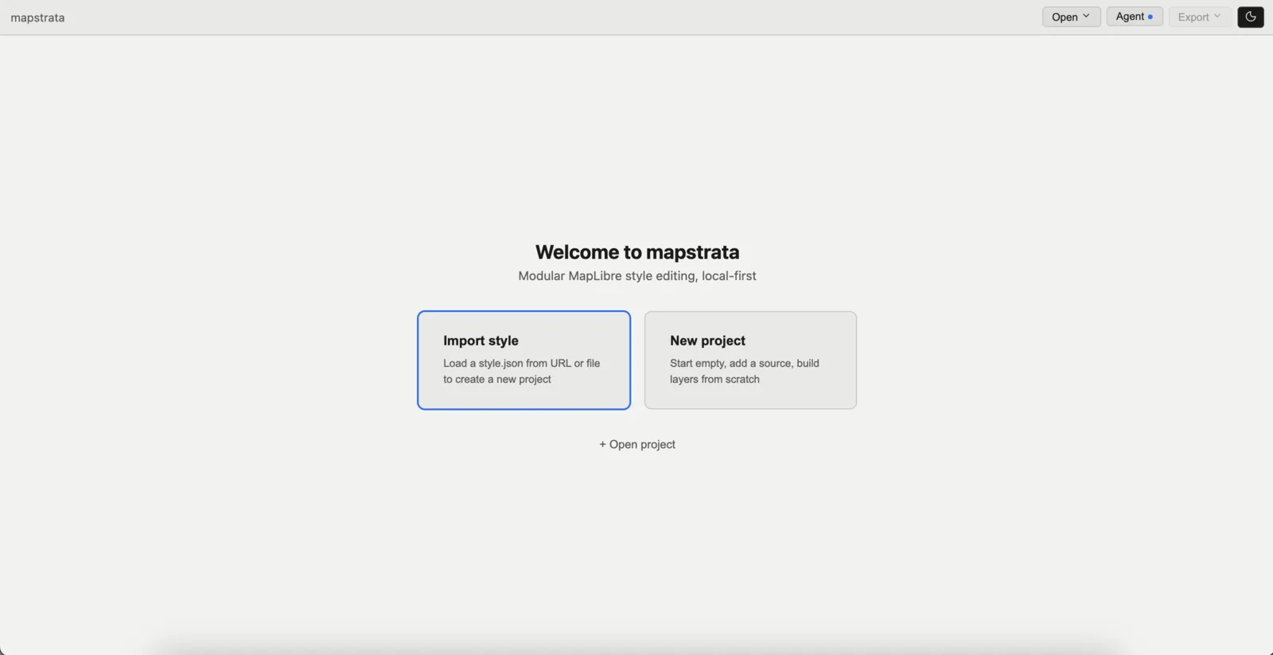Screen dimensions: 1273x655
Task: Click the Agent button
Action: coord(1135,17)
